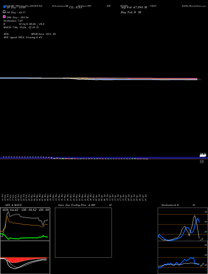Open the empty intraday price chart box

click(83, 232)
